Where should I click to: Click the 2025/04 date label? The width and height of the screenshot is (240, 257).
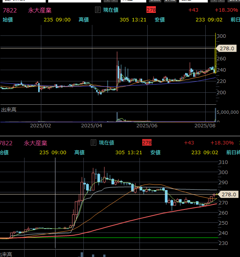pyautogui.click(x=92, y=125)
